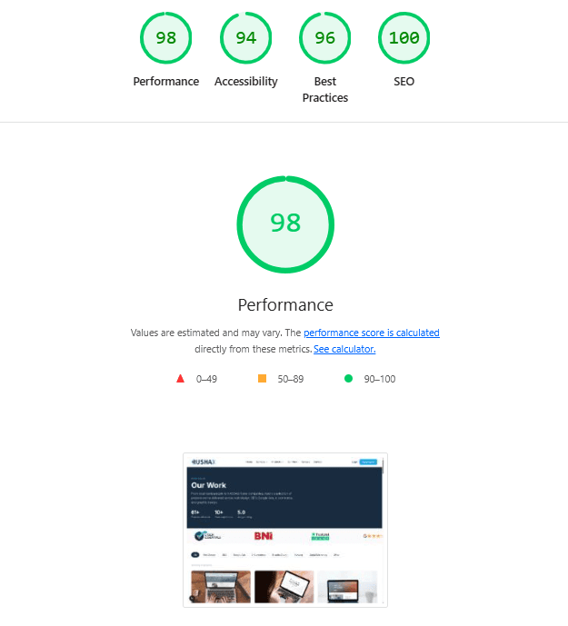Viewport: 568px width, 626px height.
Task: Select the '90–100' legend text
Action: [380, 379]
